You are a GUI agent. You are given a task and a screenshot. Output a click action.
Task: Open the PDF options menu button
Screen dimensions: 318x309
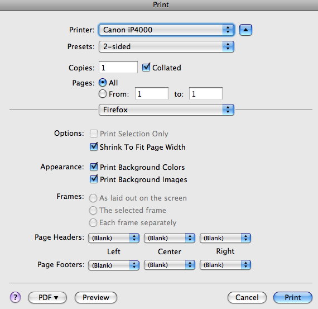click(47, 298)
